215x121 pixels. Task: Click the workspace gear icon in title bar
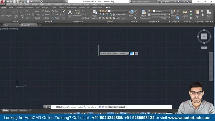(42, 2)
